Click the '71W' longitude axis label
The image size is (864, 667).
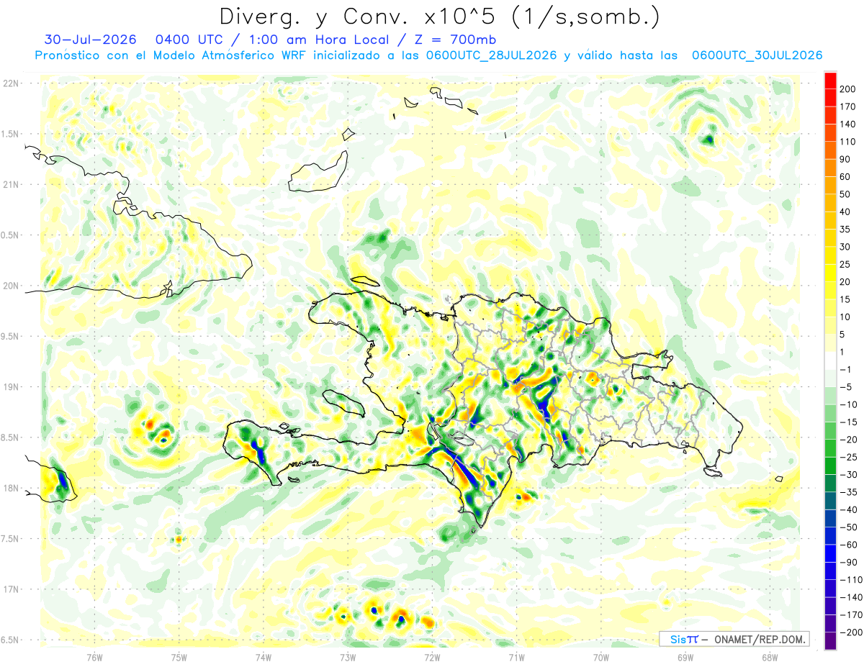tap(517, 658)
